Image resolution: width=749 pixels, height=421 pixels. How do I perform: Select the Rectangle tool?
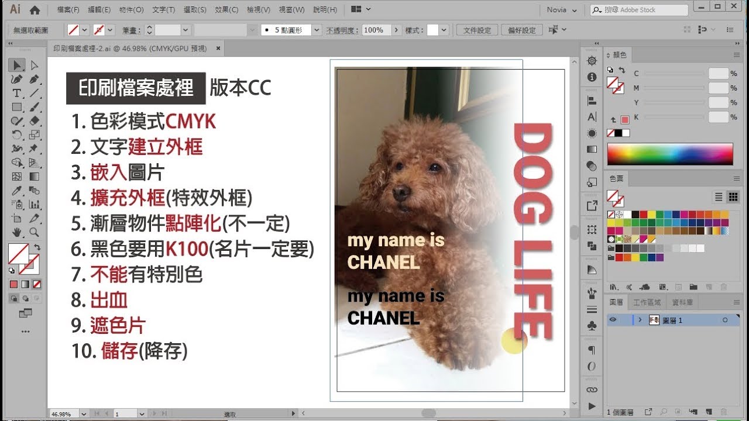(x=16, y=107)
